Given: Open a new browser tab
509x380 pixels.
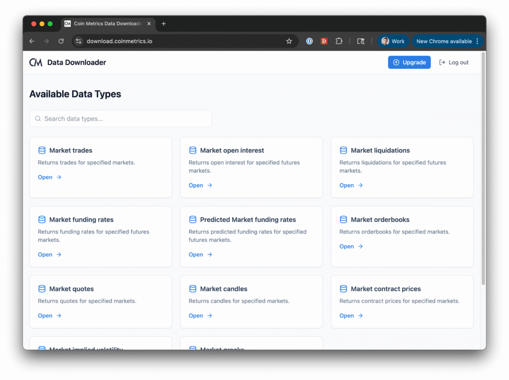Looking at the screenshot, I should [x=164, y=24].
